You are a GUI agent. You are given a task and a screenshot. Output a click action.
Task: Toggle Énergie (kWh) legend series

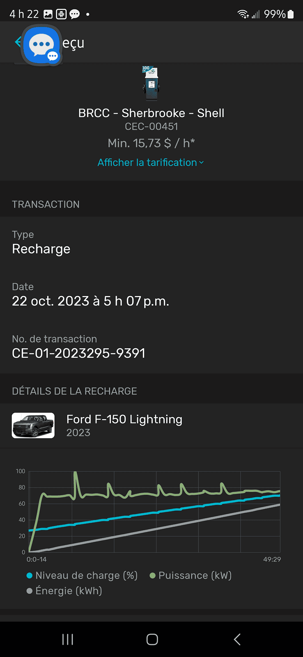click(x=64, y=591)
